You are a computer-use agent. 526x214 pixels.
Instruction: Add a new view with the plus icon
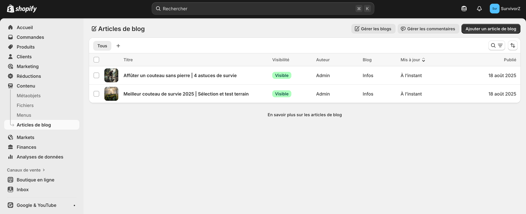[x=118, y=46]
